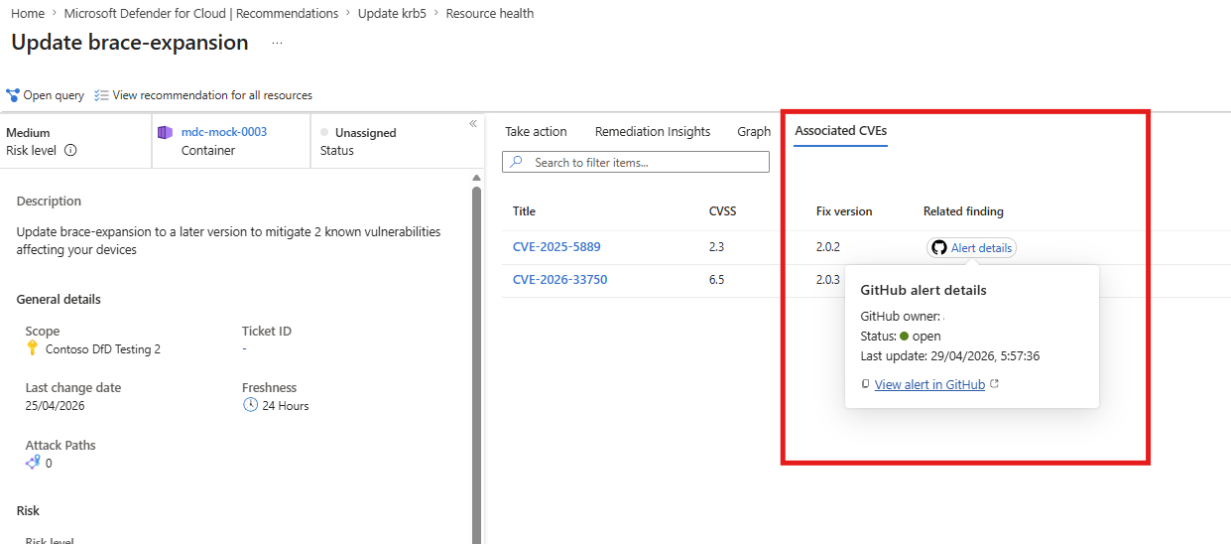Select the Associated CVEs tab
1231x544 pixels.
(x=841, y=131)
